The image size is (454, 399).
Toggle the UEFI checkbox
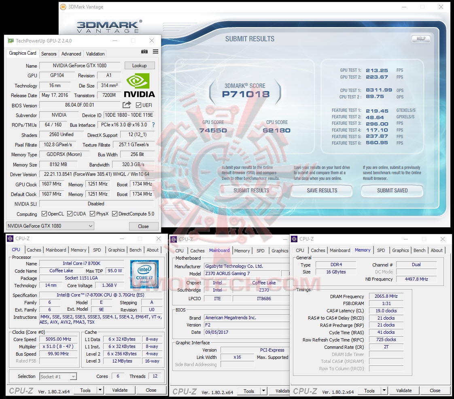click(138, 105)
